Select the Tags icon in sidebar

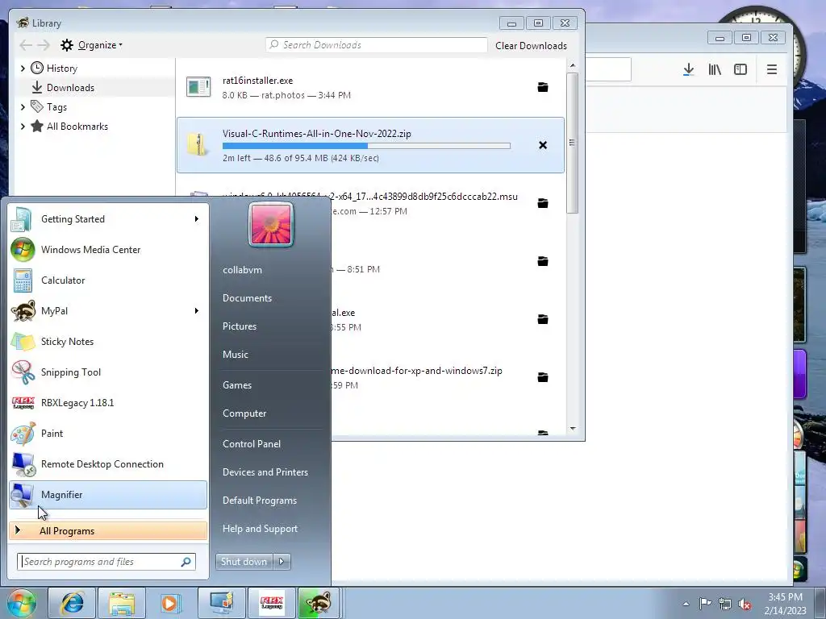pos(37,107)
